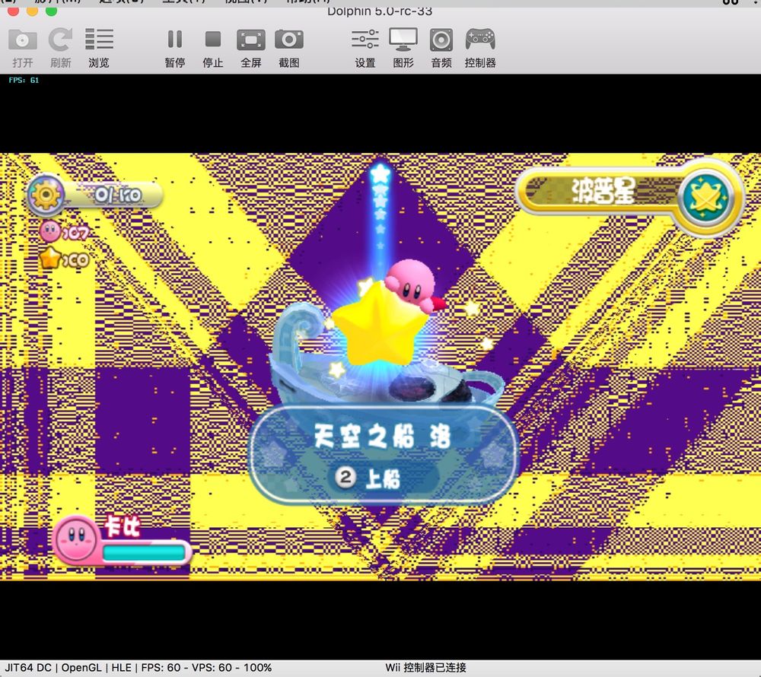Image resolution: width=761 pixels, height=677 pixels.
Task: Click the FPS: 61 overlay text
Action: 24,81
